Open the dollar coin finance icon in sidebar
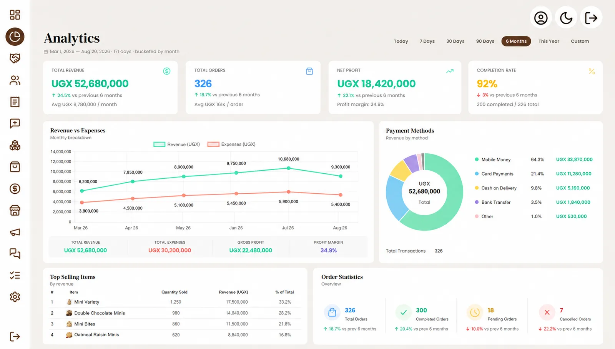615x349 pixels. click(15, 189)
